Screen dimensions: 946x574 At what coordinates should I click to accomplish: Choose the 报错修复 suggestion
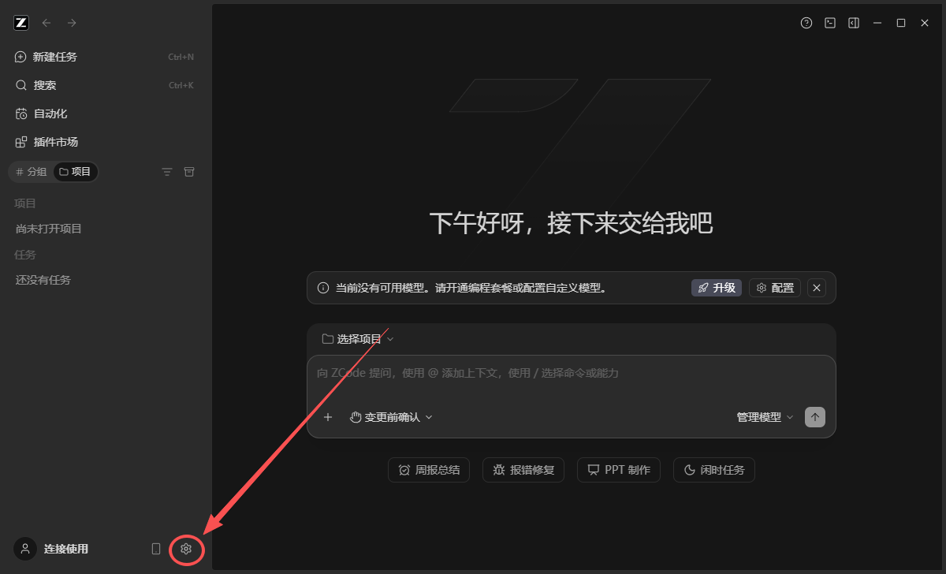[523, 470]
